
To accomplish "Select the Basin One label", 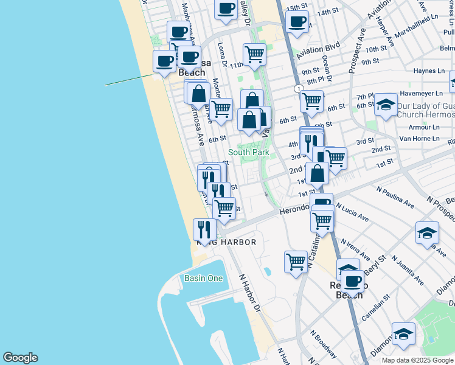I will click(203, 278).
